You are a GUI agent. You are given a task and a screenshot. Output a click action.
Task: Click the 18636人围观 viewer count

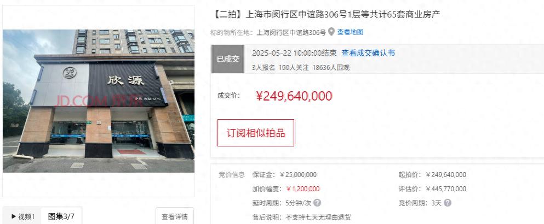coord(331,68)
